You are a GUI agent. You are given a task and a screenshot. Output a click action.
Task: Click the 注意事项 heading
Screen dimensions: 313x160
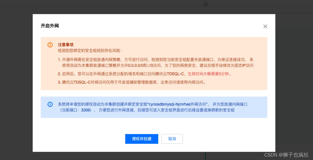point(65,45)
